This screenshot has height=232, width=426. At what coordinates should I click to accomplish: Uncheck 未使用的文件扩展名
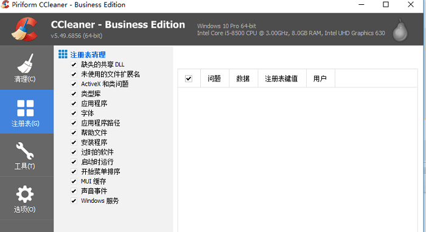coord(74,74)
